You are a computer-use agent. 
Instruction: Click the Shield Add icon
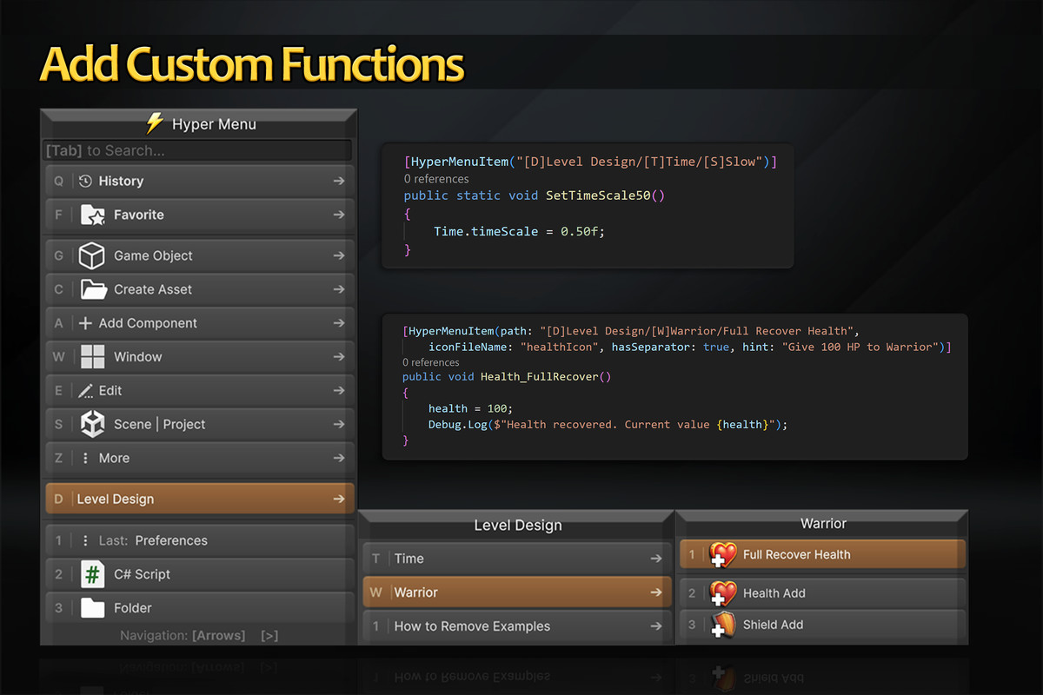(722, 625)
